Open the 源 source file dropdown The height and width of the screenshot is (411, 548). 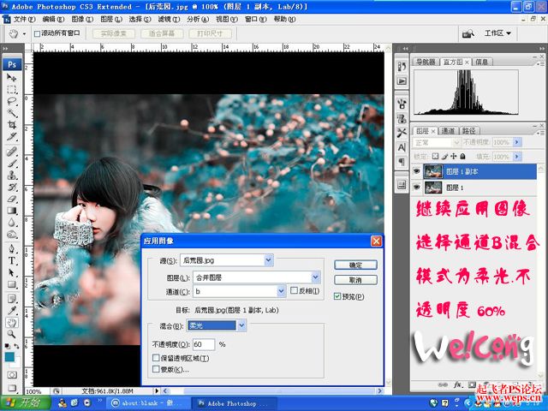(x=268, y=260)
